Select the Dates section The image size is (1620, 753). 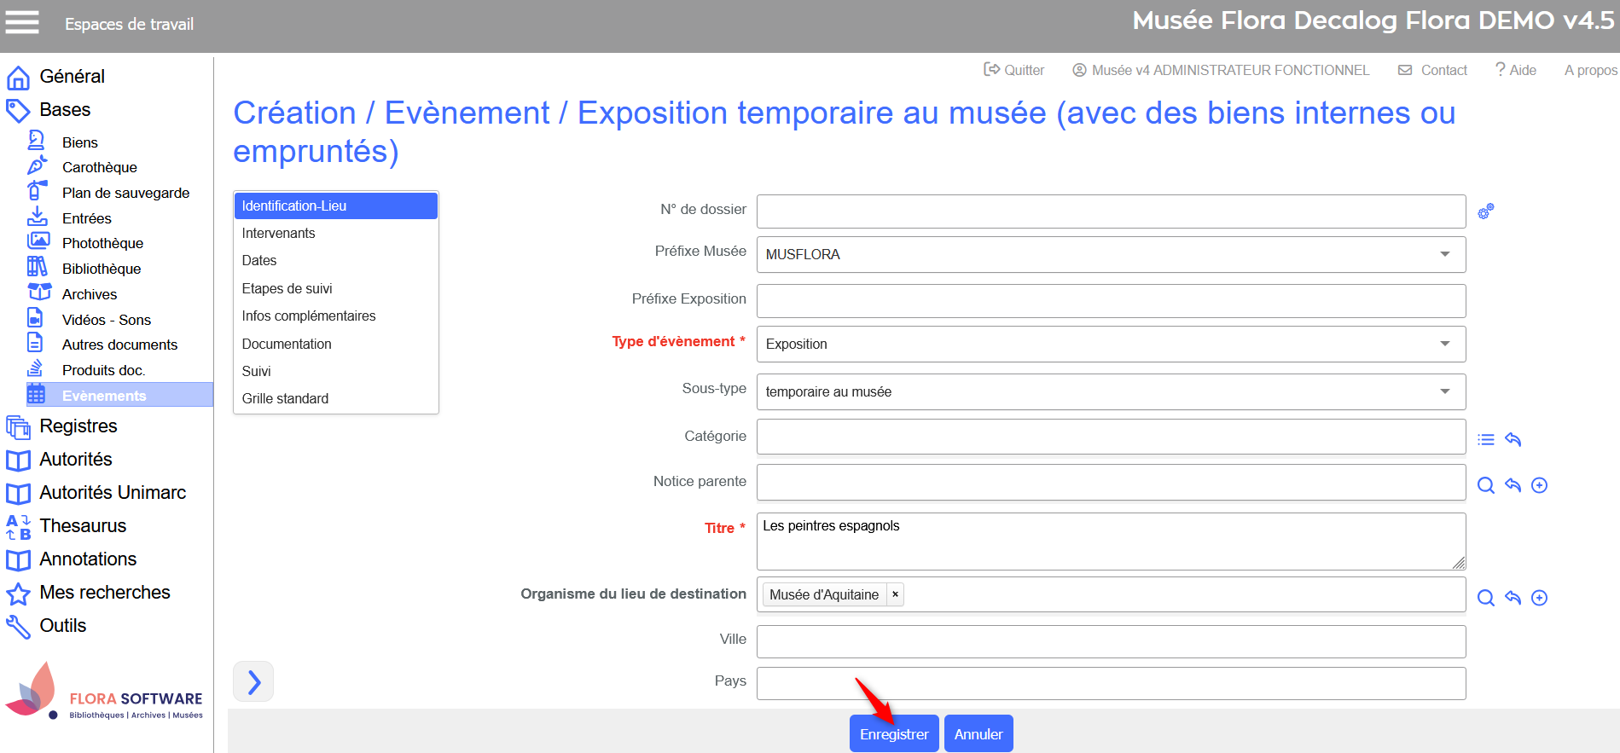(x=259, y=260)
